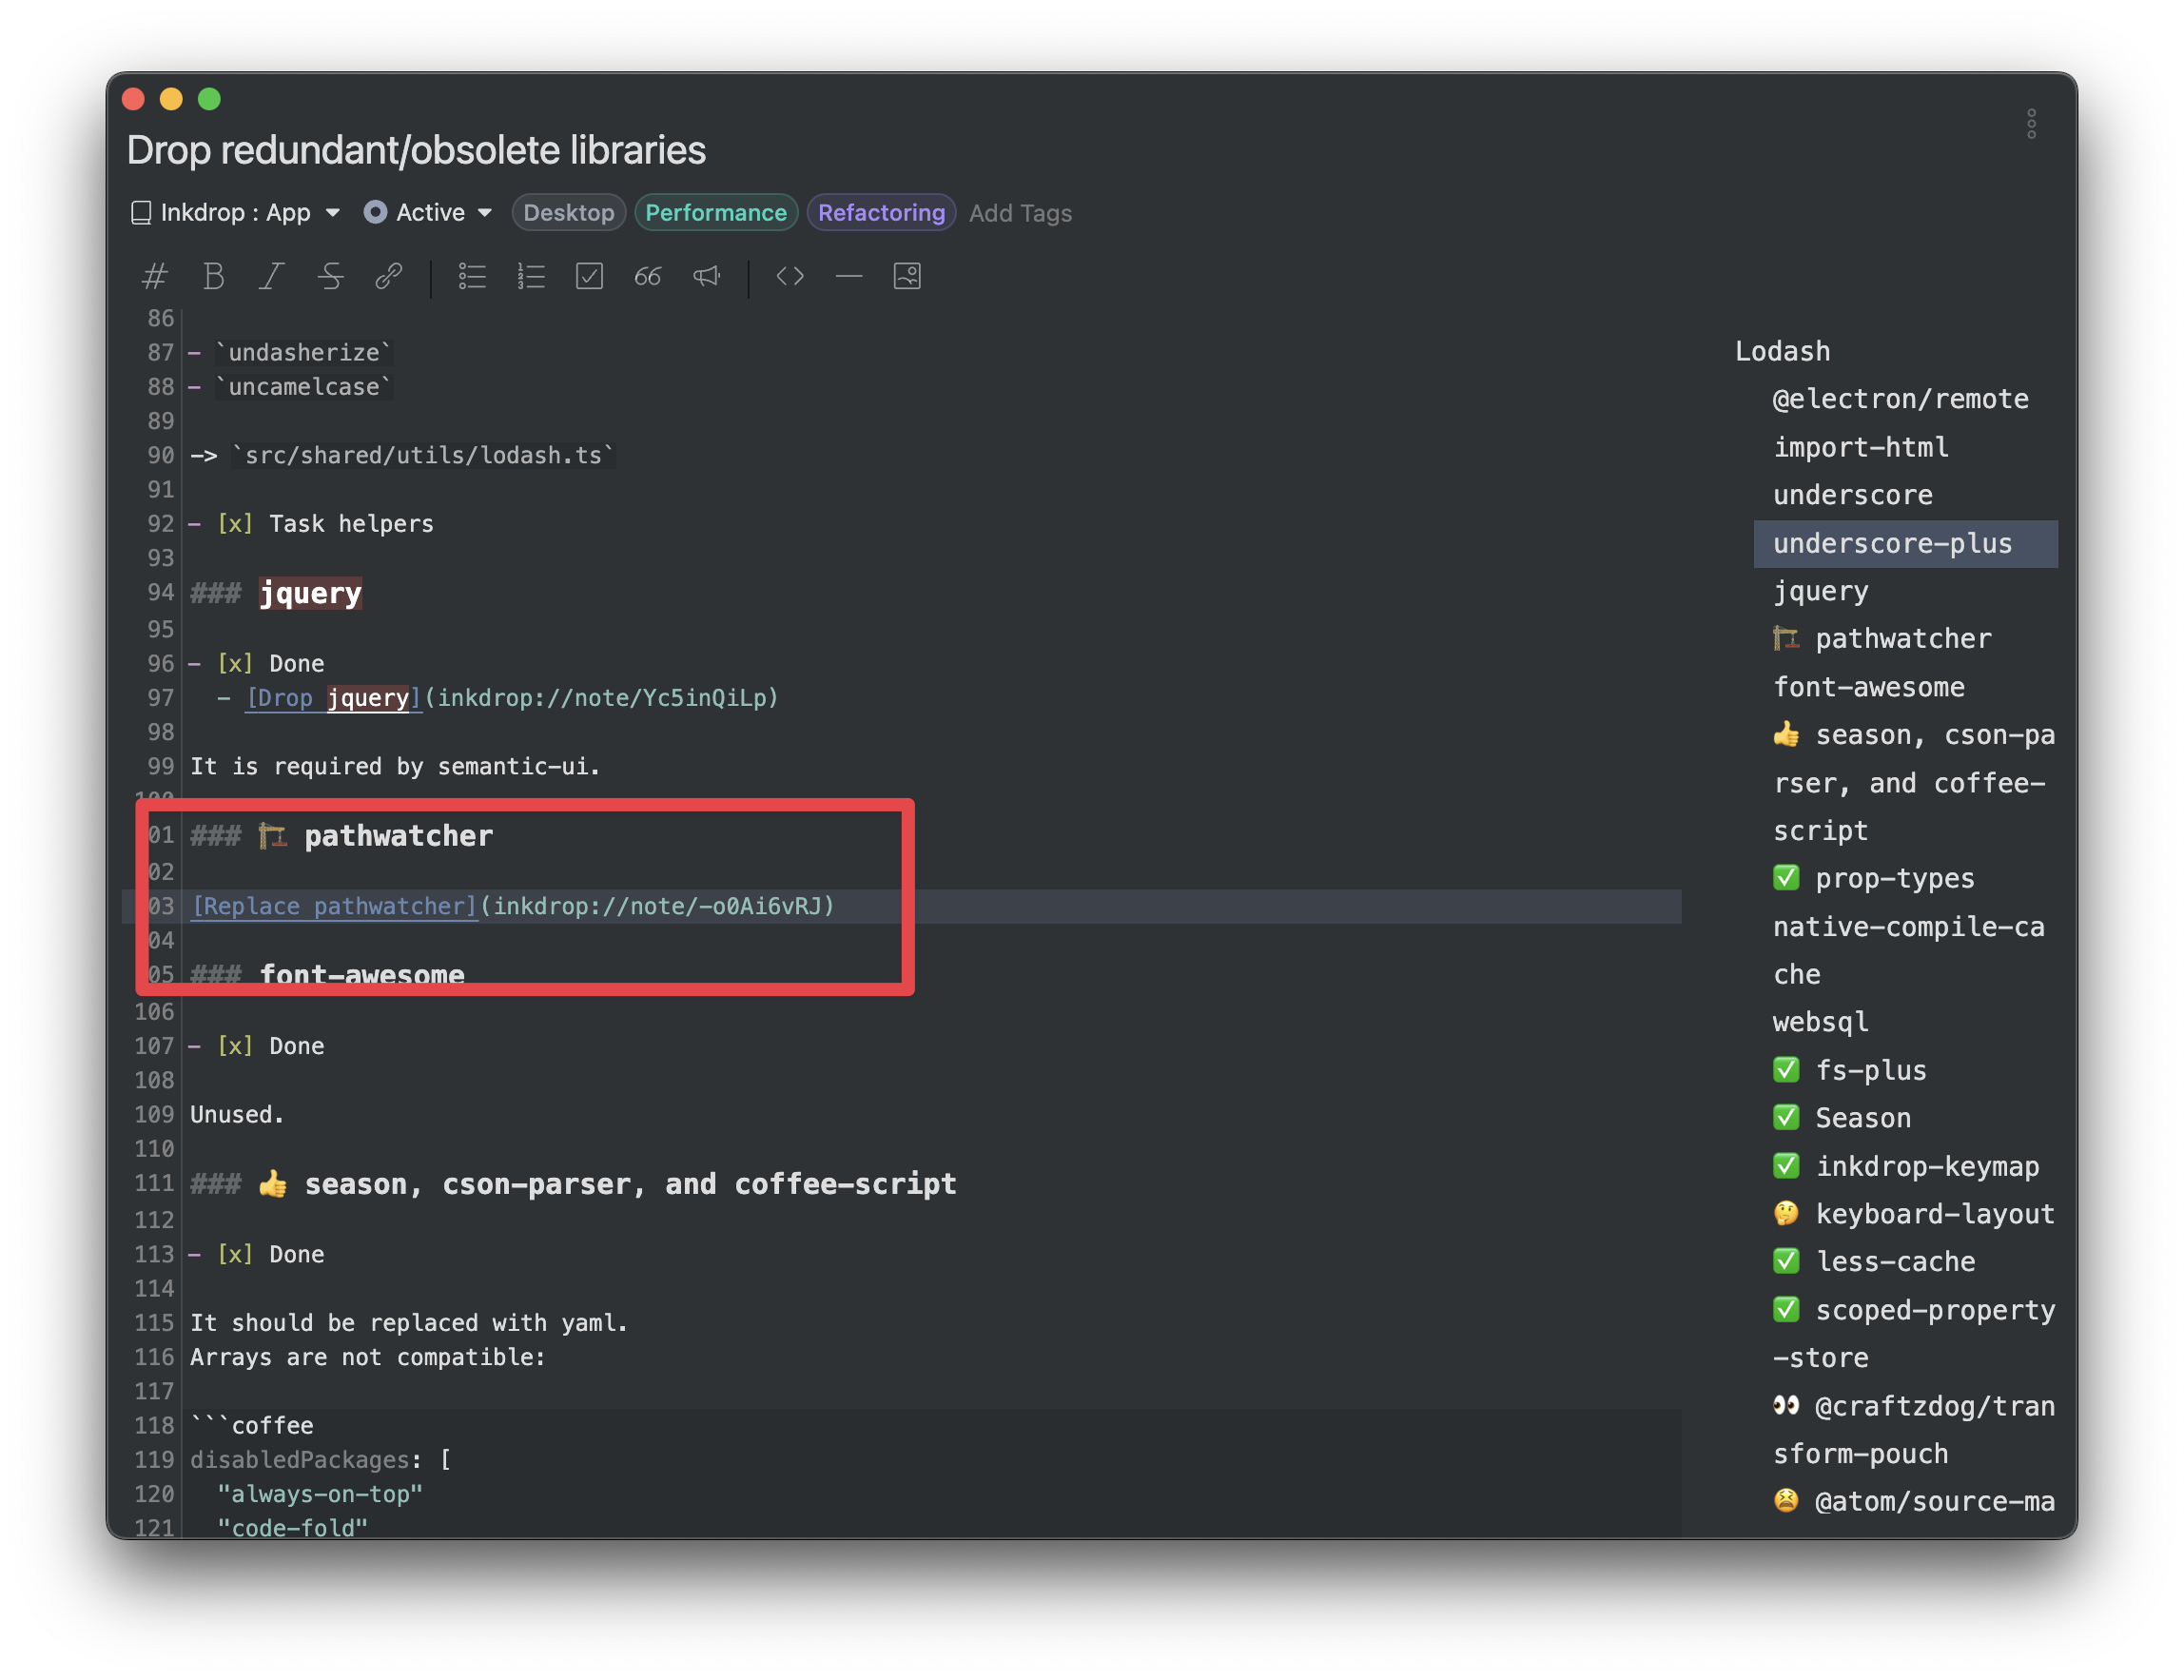
Task: Open the Active status dropdown
Action: (430, 213)
